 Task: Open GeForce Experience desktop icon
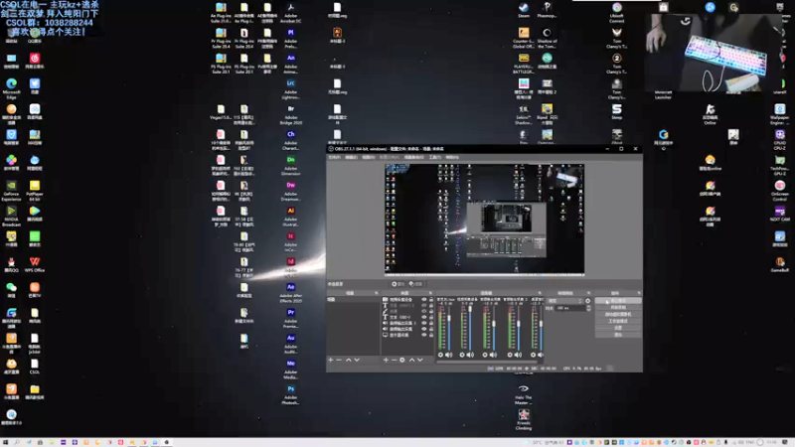(x=11, y=184)
